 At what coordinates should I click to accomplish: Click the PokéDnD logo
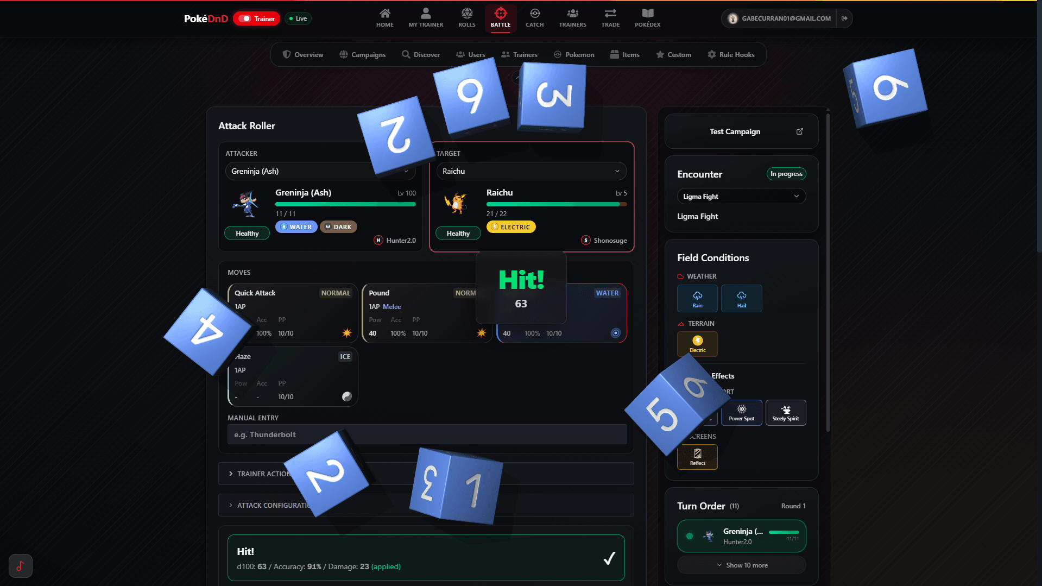pyautogui.click(x=206, y=18)
